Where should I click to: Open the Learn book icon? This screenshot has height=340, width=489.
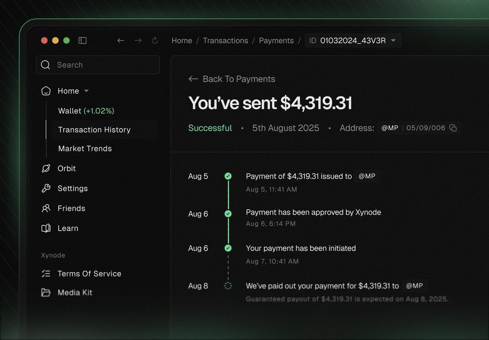pos(46,228)
